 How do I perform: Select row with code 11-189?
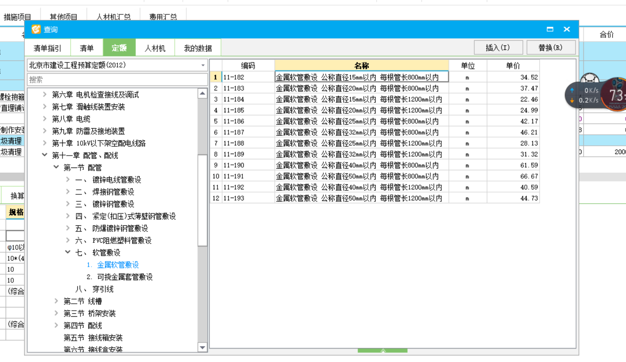pos(375,154)
